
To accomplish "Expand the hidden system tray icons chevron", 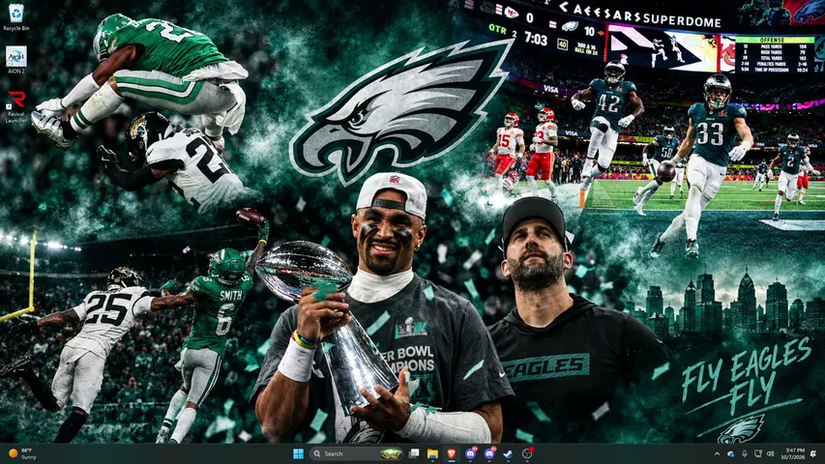I will click(x=717, y=453).
